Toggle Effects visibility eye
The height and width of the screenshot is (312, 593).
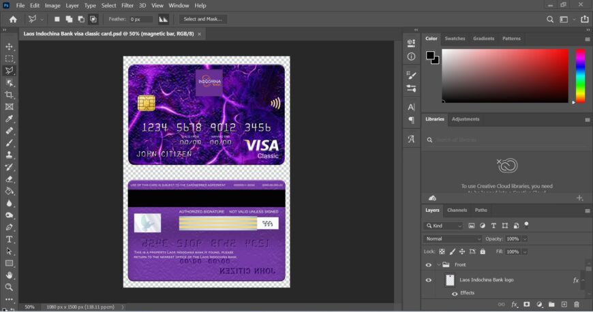coord(455,294)
